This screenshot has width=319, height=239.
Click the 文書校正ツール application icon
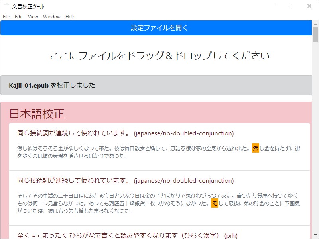tap(6, 6)
